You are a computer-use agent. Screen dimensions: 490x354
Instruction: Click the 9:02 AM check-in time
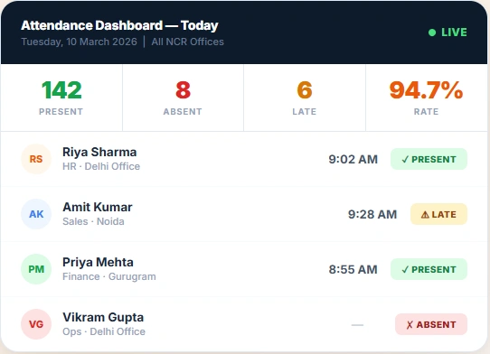tap(353, 159)
